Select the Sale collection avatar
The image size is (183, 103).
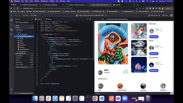click(100, 86)
